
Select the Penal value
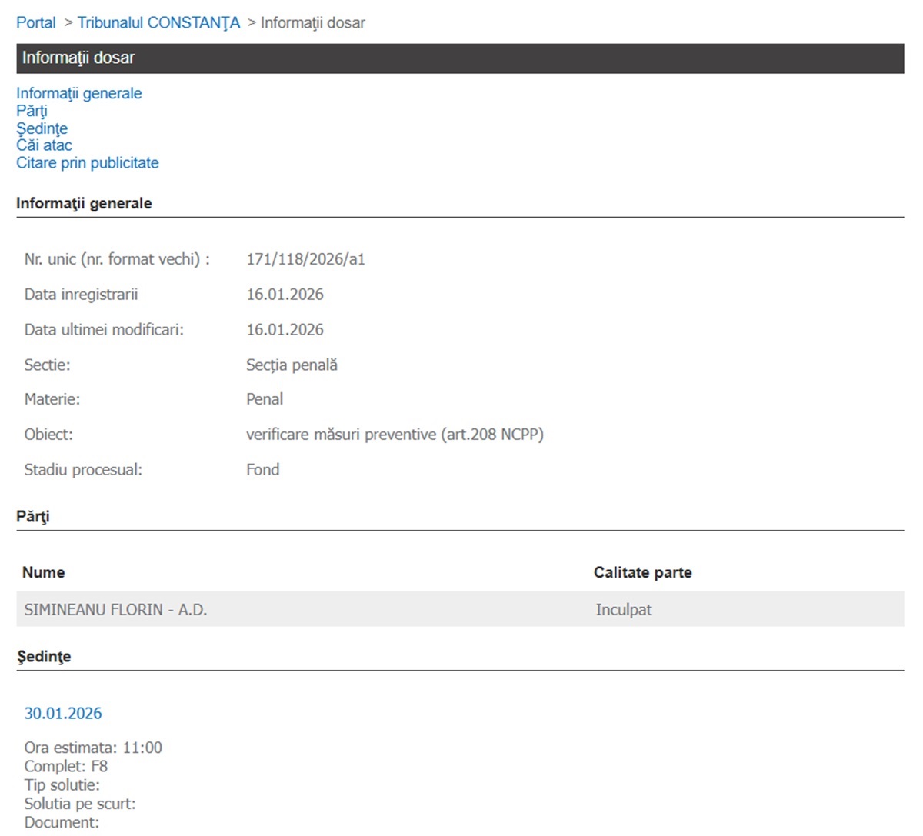click(x=265, y=399)
